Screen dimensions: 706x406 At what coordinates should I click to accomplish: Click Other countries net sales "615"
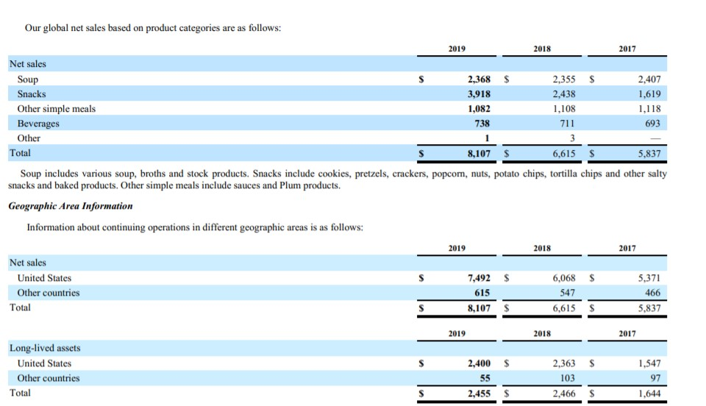(x=482, y=293)
